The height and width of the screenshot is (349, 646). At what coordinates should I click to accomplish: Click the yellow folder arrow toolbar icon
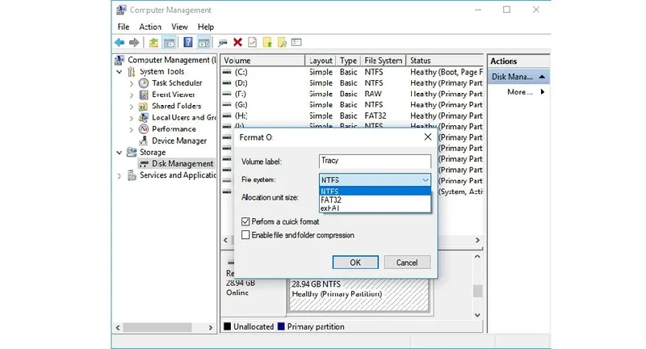click(267, 43)
